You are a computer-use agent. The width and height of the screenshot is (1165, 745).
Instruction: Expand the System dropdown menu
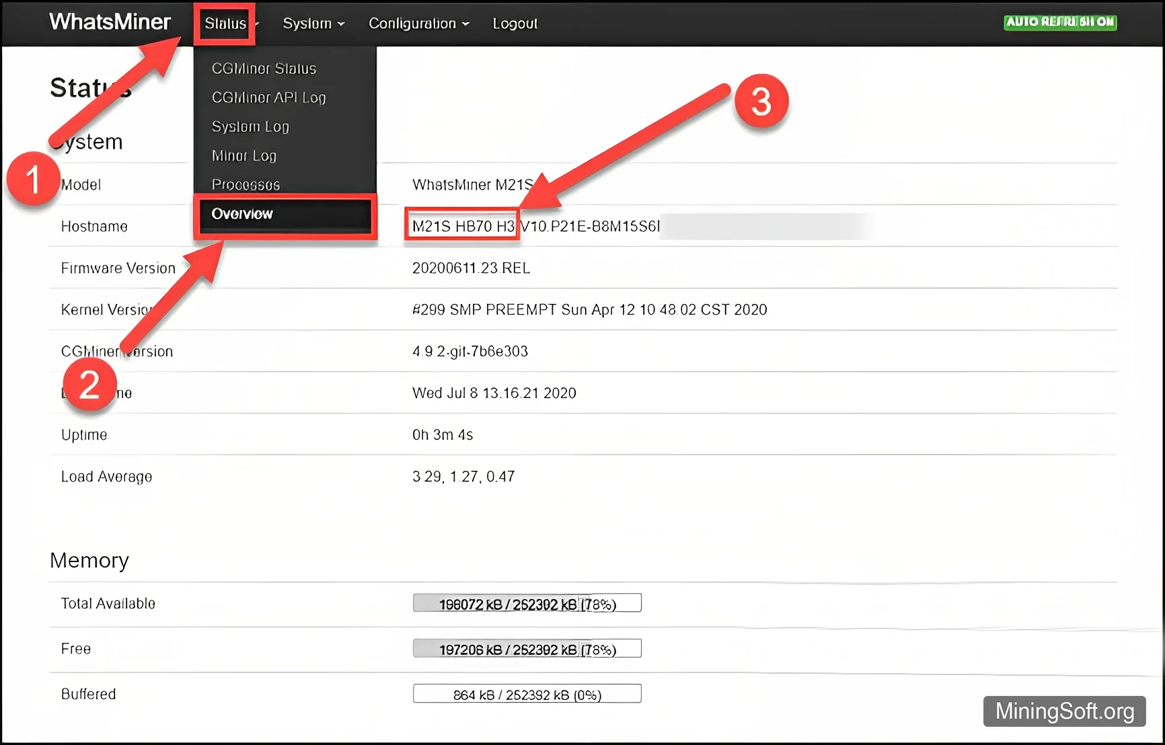[313, 24]
